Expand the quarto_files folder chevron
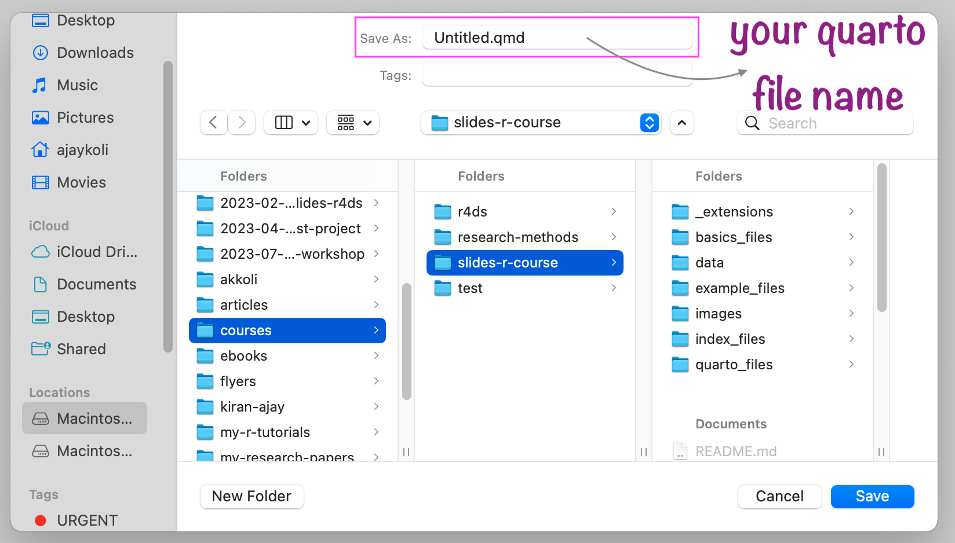955x543 pixels. pos(851,365)
